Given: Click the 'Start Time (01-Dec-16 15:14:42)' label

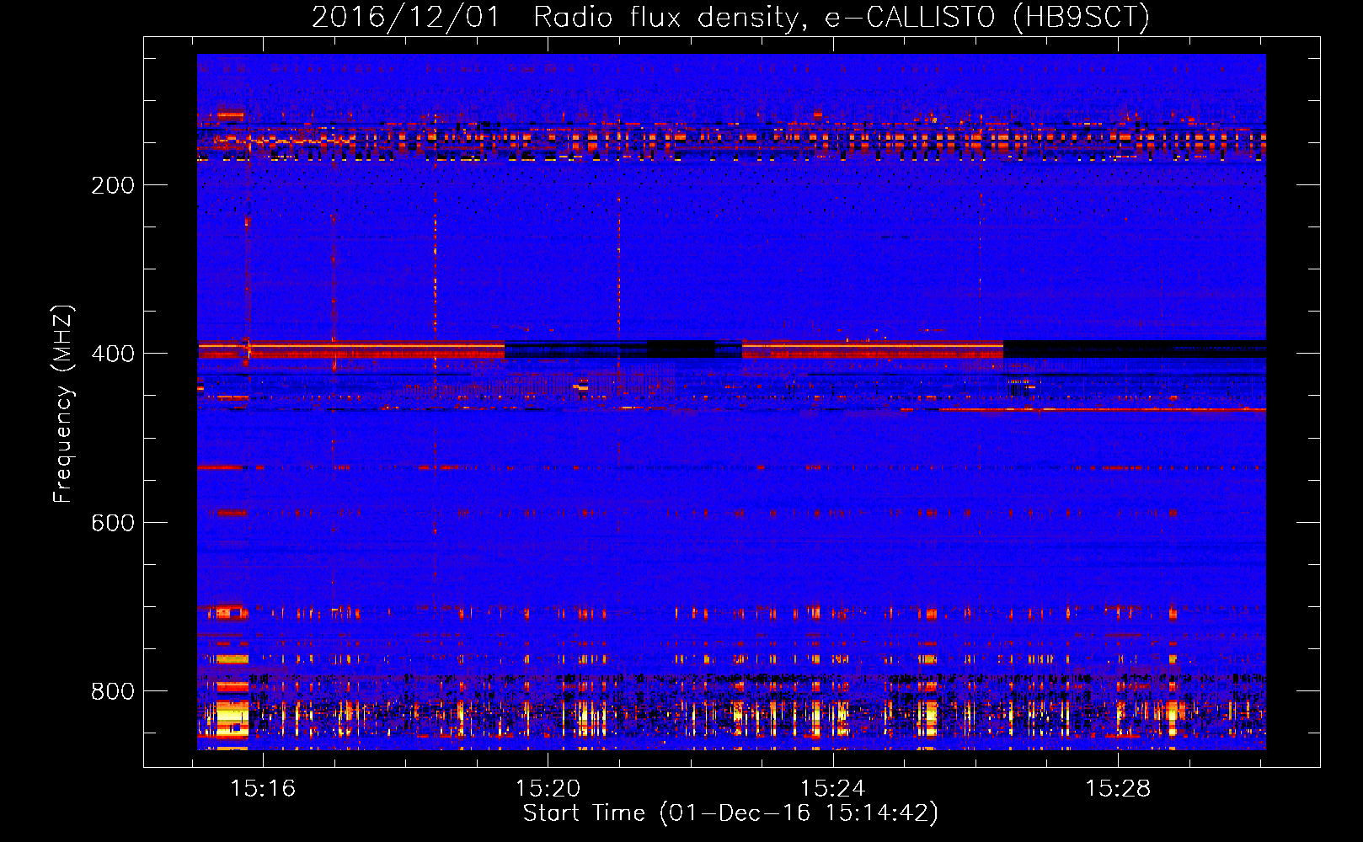Looking at the screenshot, I should (730, 813).
